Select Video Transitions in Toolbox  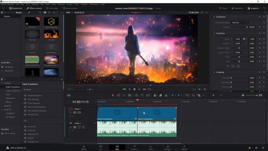(13, 87)
